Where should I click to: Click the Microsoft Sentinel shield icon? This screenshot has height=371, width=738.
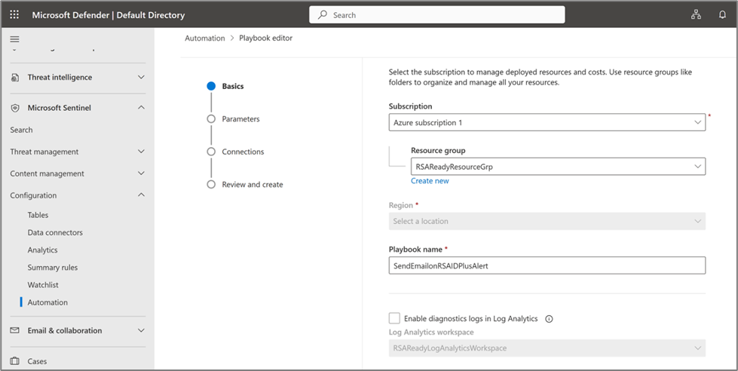coord(15,108)
